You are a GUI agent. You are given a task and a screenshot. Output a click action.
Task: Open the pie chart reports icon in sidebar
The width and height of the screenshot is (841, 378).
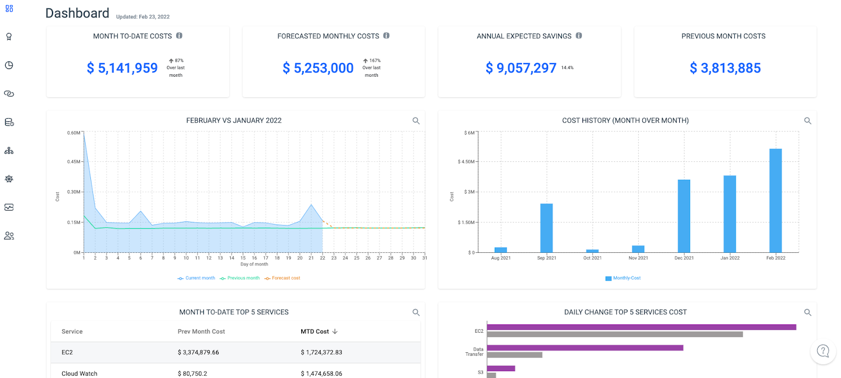[9, 65]
